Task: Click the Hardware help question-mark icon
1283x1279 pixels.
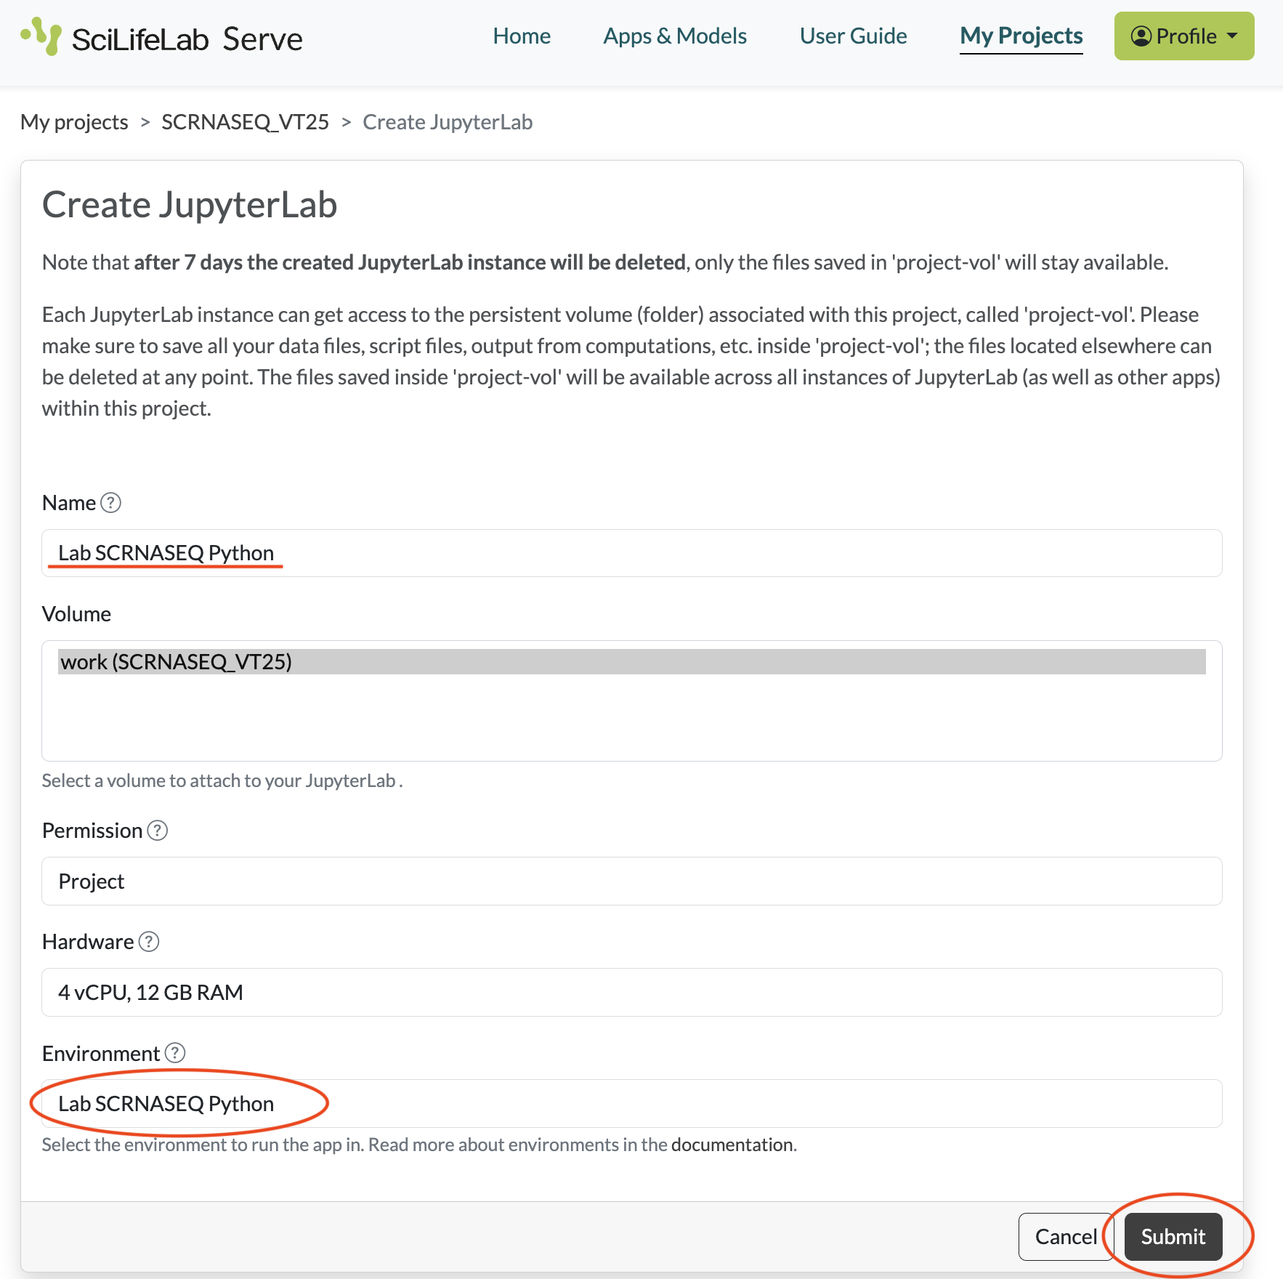Action: [x=149, y=942]
